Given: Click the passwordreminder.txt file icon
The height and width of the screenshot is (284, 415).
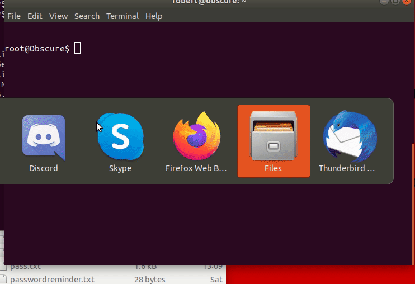Looking at the screenshot, I should (x=3, y=280).
